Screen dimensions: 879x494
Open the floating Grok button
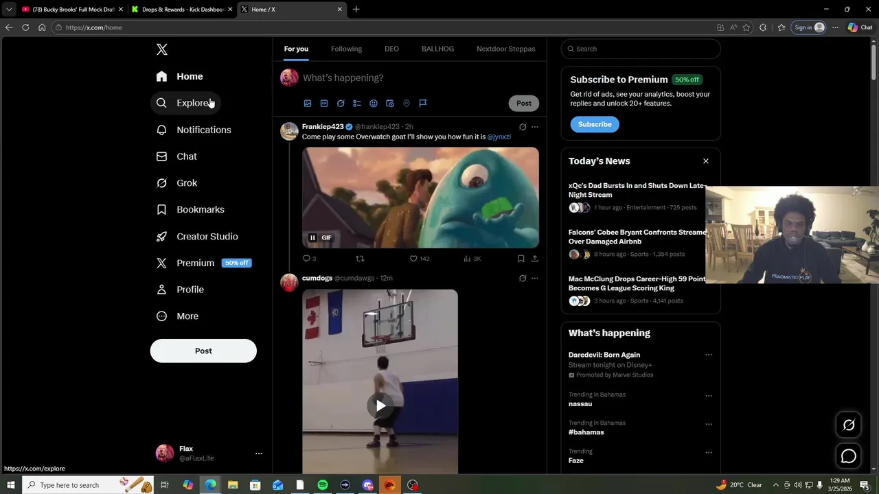[x=849, y=425]
